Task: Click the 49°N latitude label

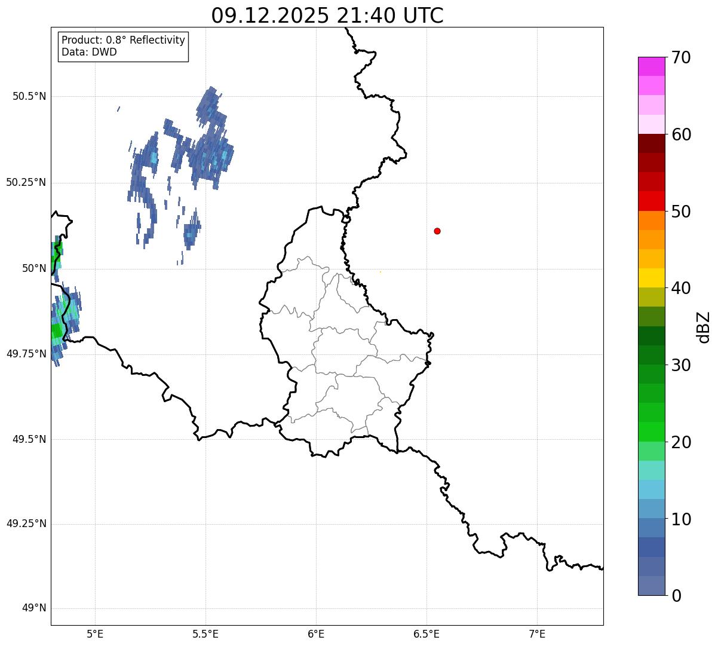Action: 34,608
